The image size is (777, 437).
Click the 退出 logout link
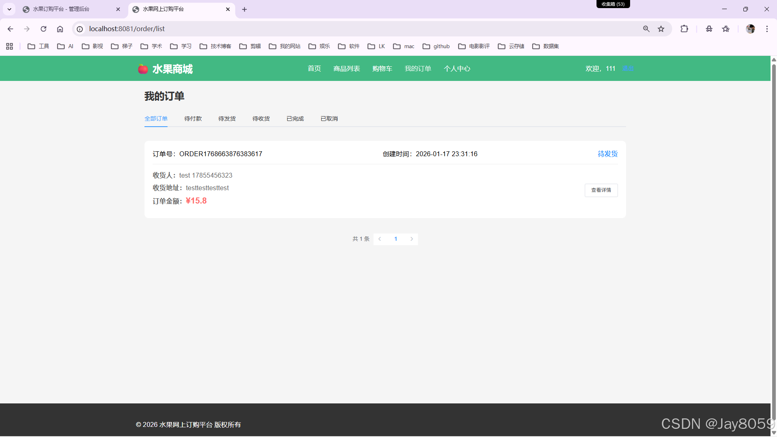pos(628,68)
